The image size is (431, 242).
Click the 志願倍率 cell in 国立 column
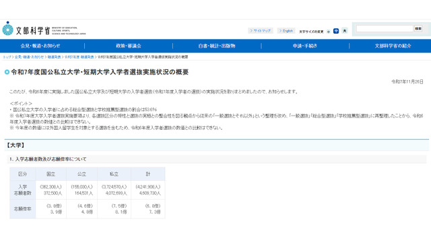click(x=51, y=209)
